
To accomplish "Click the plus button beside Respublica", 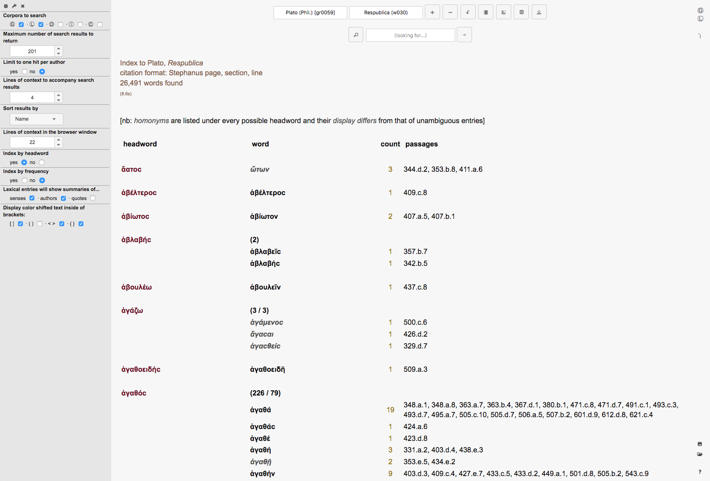I will click(x=432, y=12).
